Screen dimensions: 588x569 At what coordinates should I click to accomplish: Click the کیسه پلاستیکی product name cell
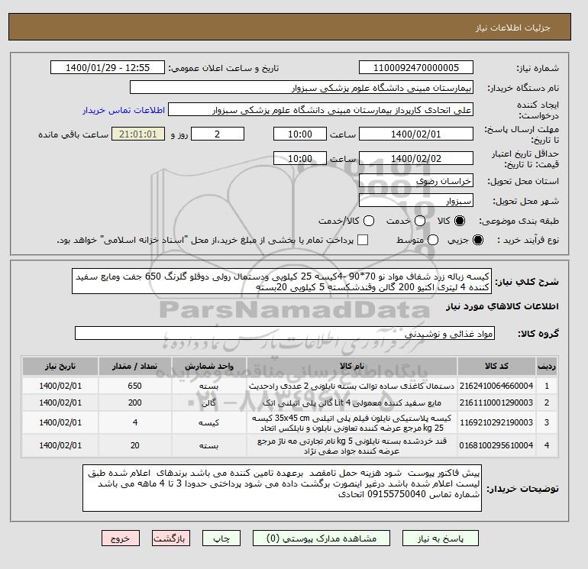pos(352,422)
